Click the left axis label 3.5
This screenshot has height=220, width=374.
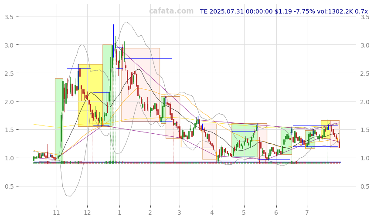coord(9,17)
